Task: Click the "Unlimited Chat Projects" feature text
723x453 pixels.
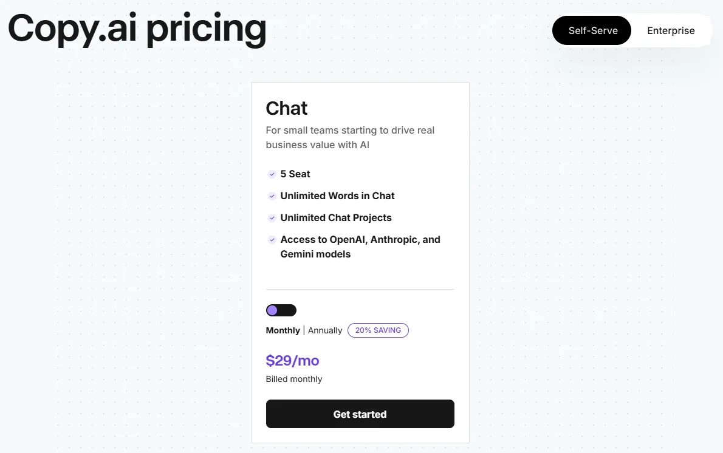Action: 336,218
